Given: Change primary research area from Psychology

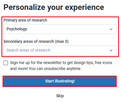Looking at the screenshot, I should coord(60,29).
